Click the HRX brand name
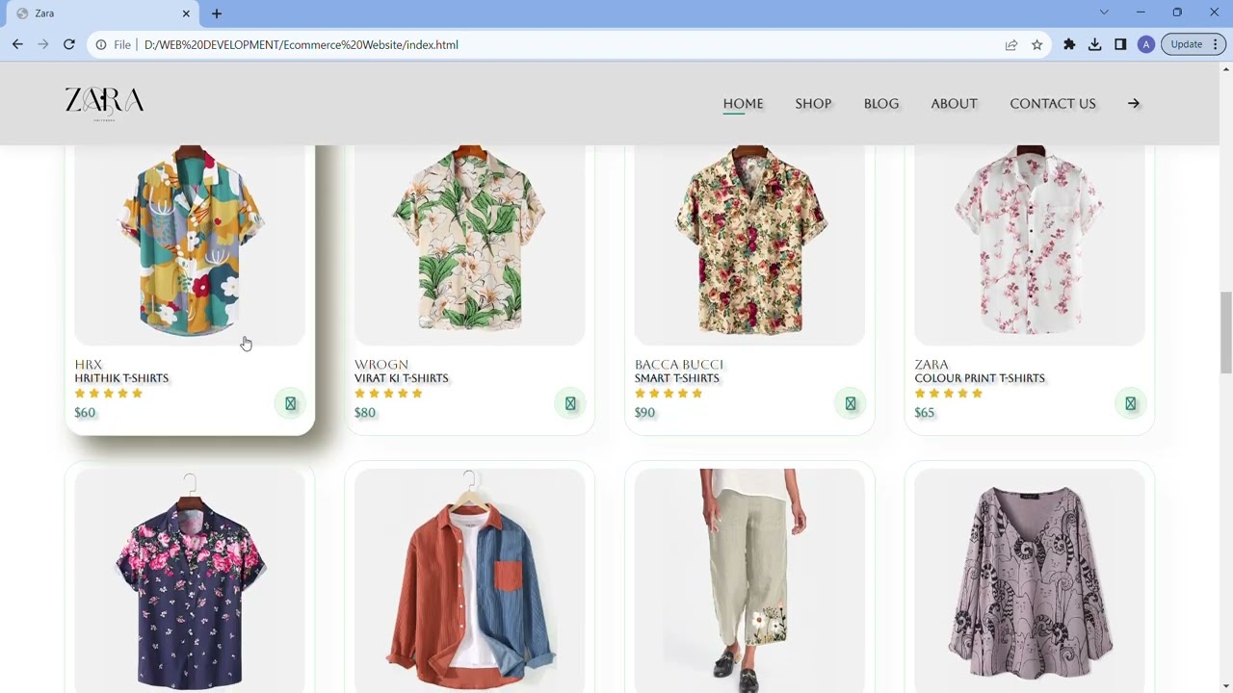 coord(89,365)
